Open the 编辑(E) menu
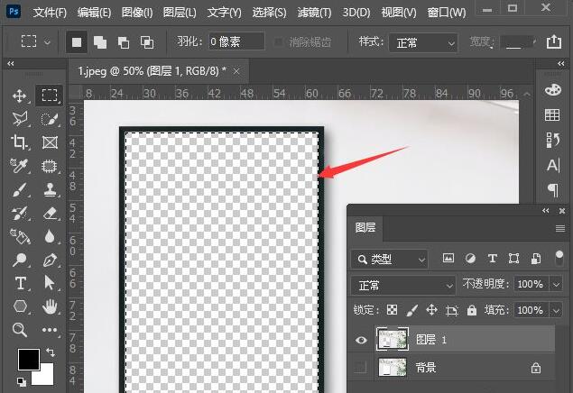This screenshot has height=393, width=573. (x=94, y=13)
